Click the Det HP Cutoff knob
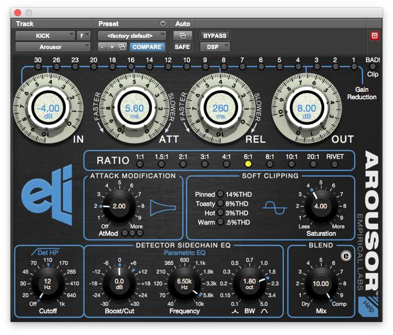This screenshot has width=393, height=335. pos(48,284)
